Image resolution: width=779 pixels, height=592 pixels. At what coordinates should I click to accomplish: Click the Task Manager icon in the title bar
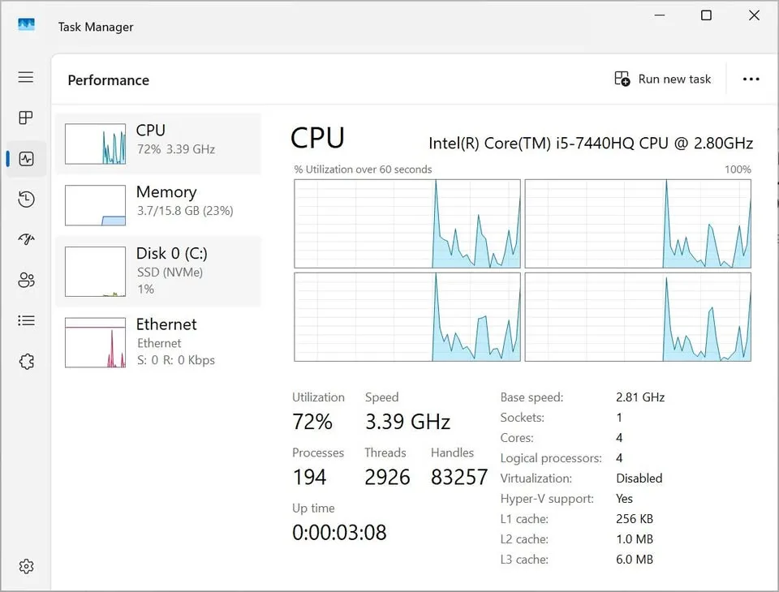tap(27, 24)
